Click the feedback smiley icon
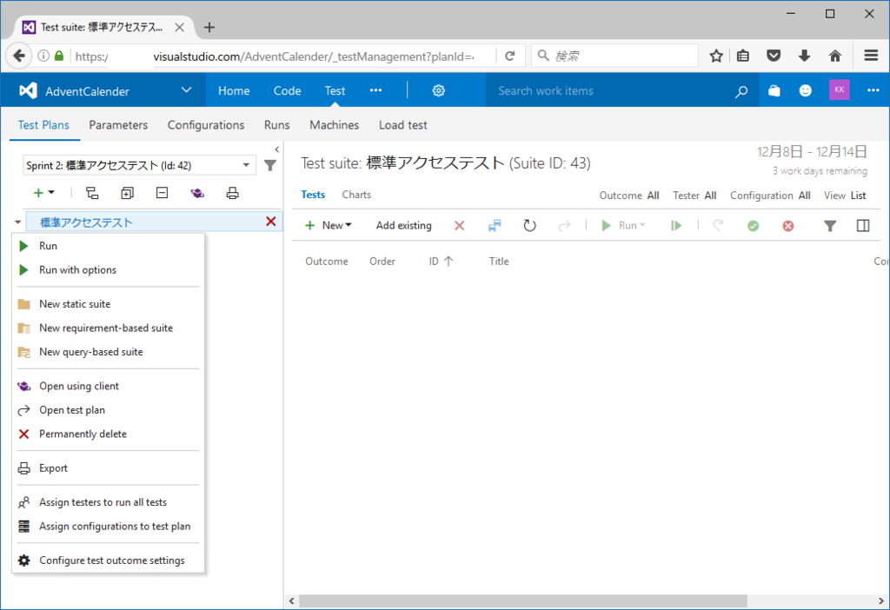 [805, 90]
